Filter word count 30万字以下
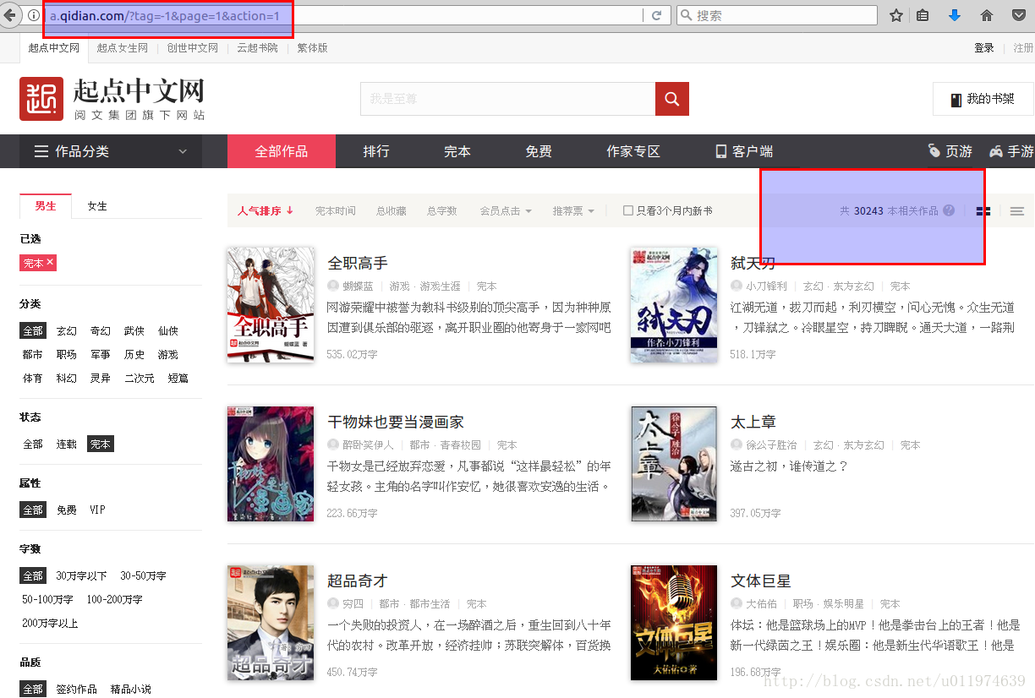 (82, 575)
